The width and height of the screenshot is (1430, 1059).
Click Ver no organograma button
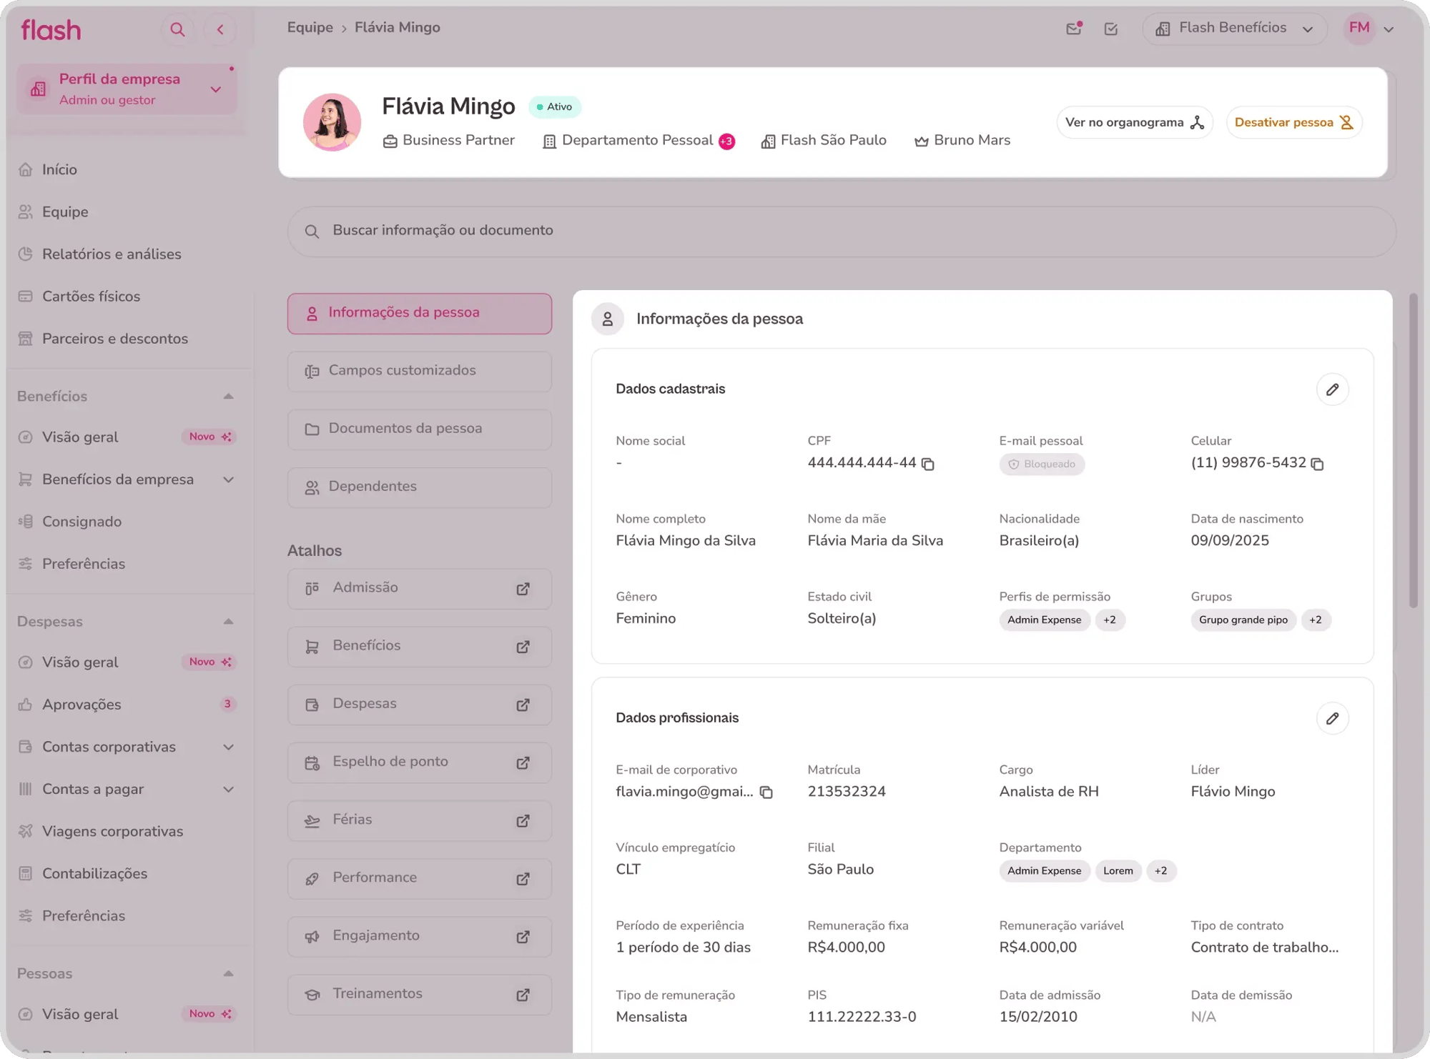(1135, 122)
